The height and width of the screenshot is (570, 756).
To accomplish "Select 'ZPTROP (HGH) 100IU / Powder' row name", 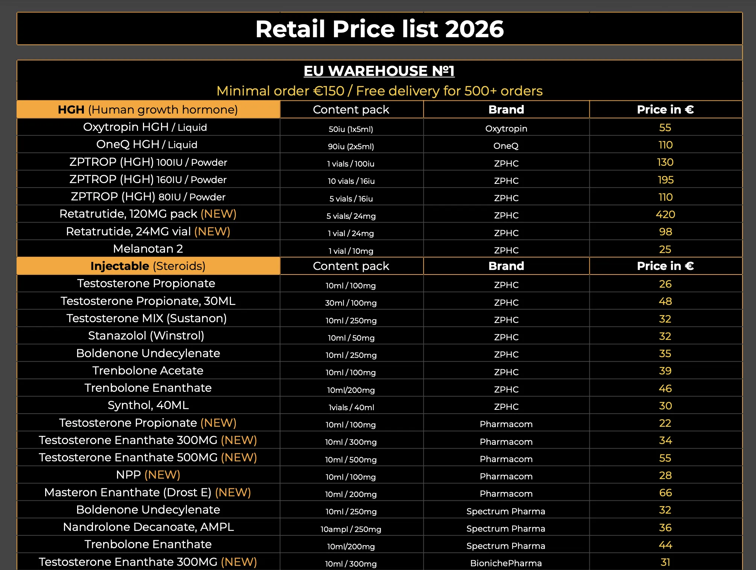I will [x=148, y=162].
